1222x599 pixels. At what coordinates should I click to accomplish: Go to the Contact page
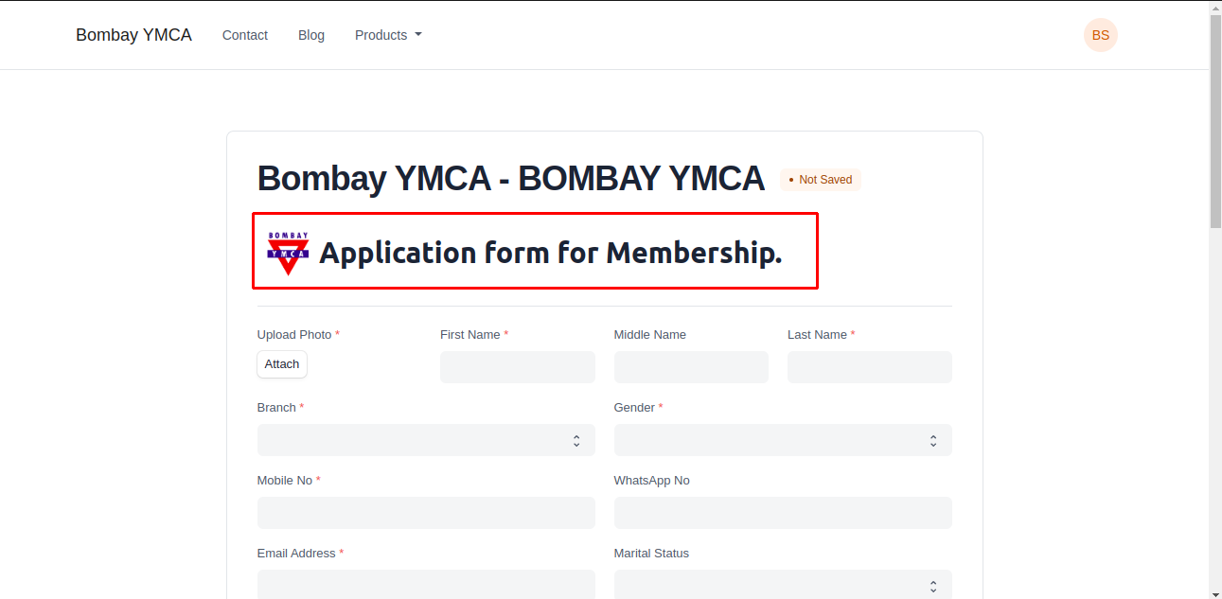click(x=245, y=35)
